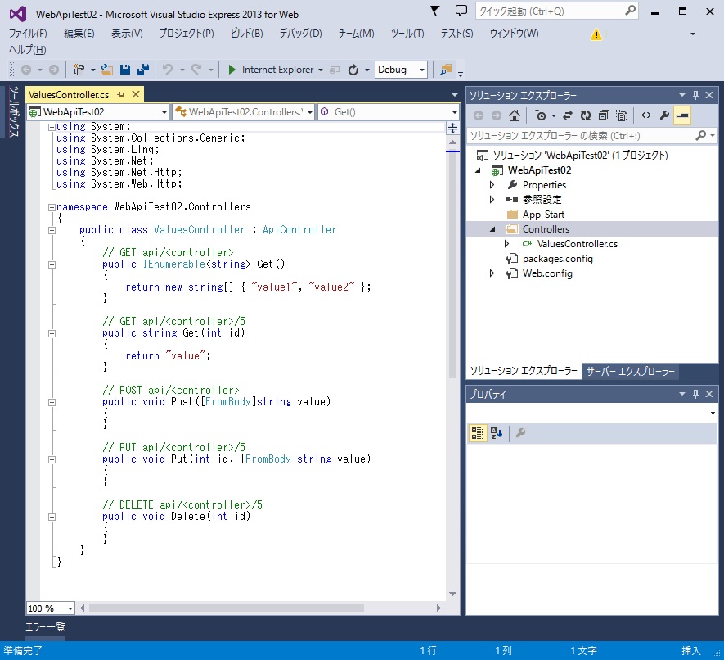Screen dimensions: 724x660
Task: Click the Undo arrow in the toolbar
Action: [168, 70]
